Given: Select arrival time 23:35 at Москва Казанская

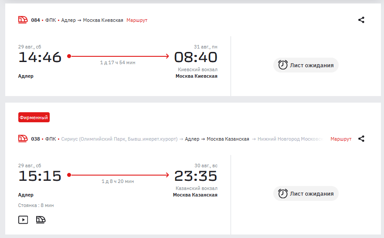Looking at the screenshot, I should [196, 176].
